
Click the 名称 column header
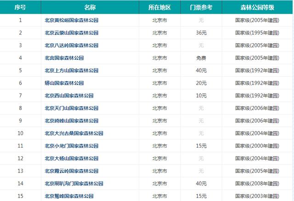(90, 7)
